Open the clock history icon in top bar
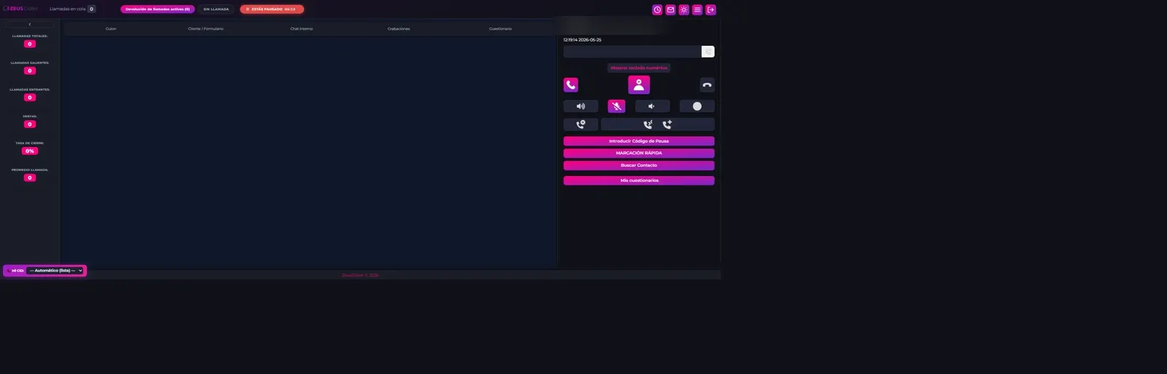 [x=657, y=9]
